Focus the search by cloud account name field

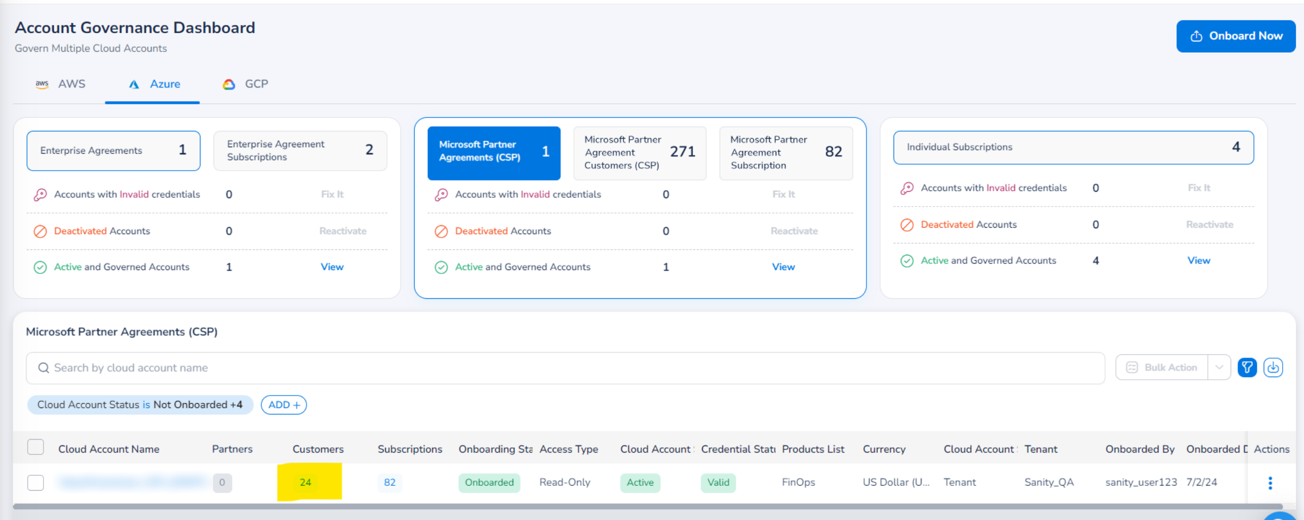coord(565,368)
